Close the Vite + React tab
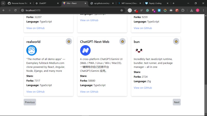Viewport: 207px width, 116px height. (x=85, y=3)
